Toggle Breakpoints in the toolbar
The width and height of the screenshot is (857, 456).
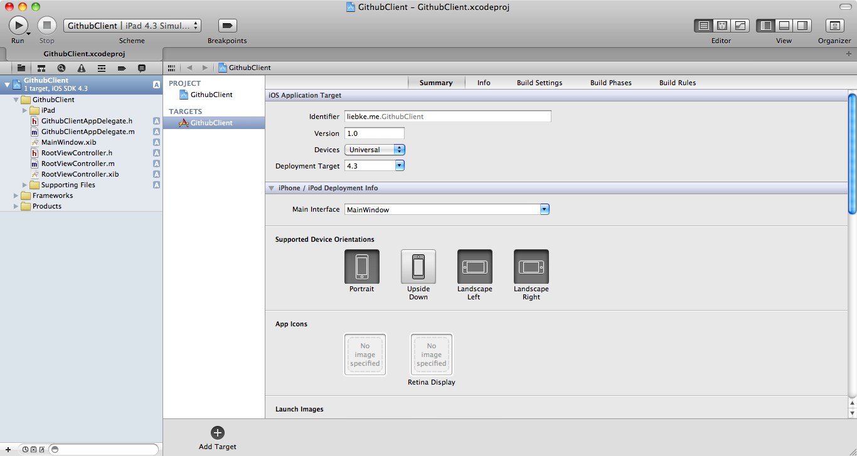click(x=227, y=26)
